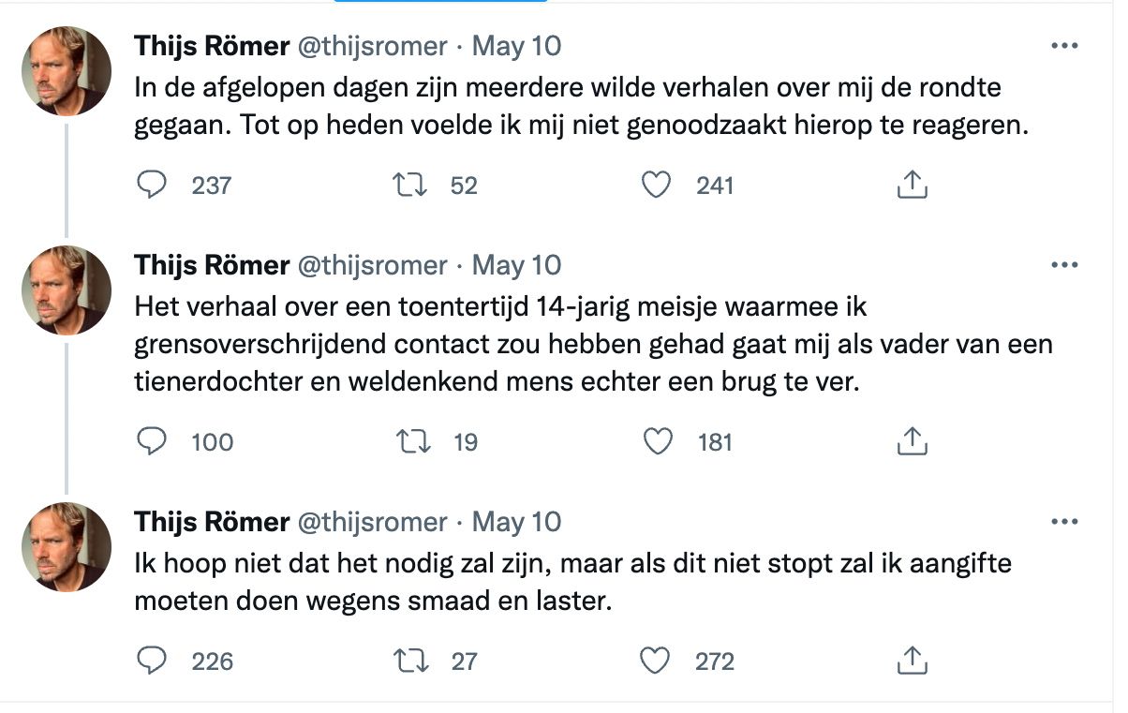Open the reply box for the first tweet
Screen dimensions: 1128x713
click(153, 185)
